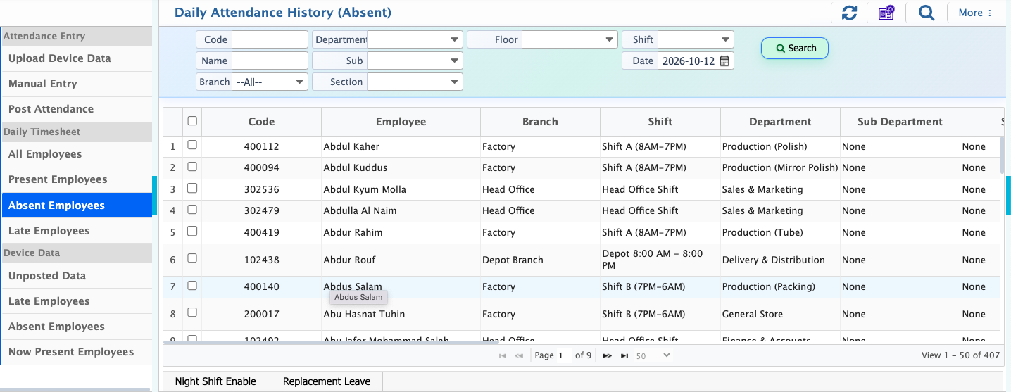Image resolution: width=1011 pixels, height=392 pixels.
Task: Sort by the Sub Department column header
Action: coord(900,122)
